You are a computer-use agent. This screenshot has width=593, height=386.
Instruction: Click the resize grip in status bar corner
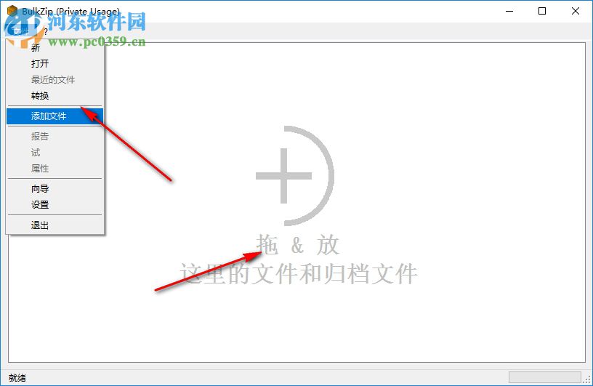[x=587, y=379]
